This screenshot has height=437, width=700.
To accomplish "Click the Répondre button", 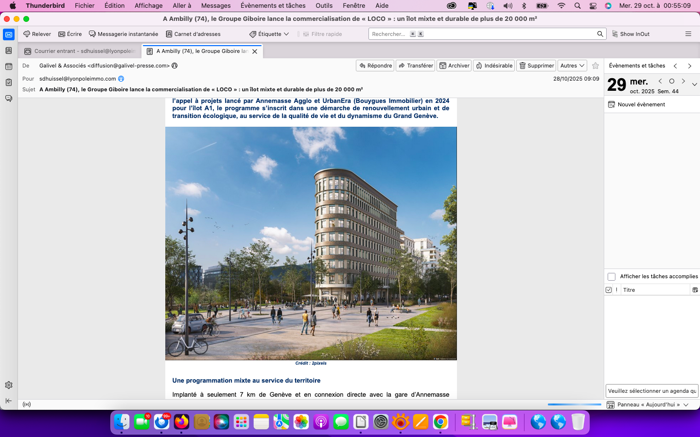I will (x=375, y=66).
